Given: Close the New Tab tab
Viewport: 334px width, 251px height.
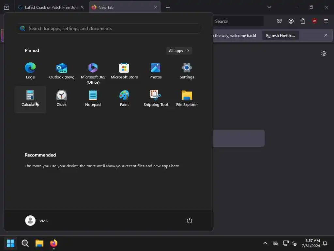Looking at the screenshot, I should coord(156,7).
